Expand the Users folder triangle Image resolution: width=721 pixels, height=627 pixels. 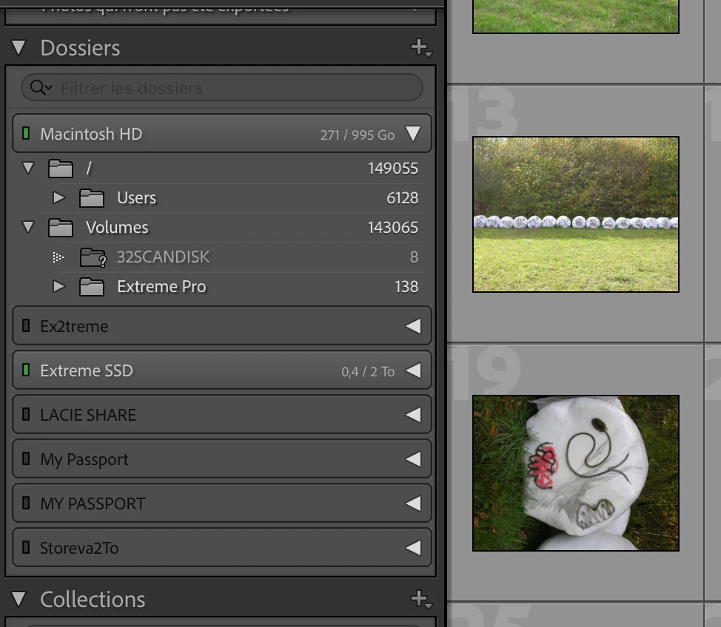[58, 197]
